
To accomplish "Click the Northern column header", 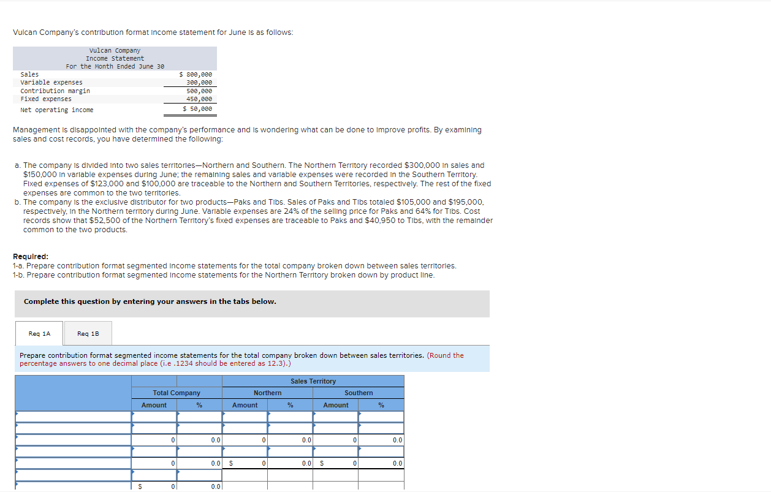I will [x=268, y=393].
